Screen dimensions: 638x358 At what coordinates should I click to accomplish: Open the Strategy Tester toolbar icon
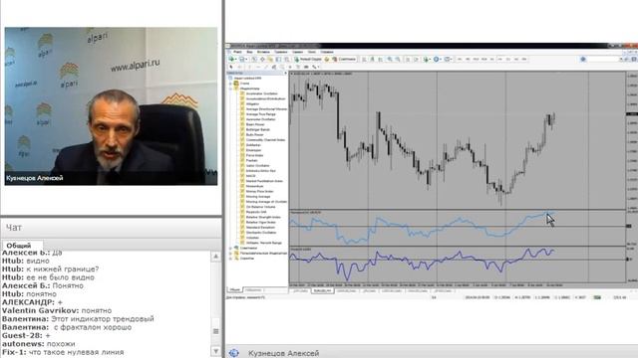[286, 60]
